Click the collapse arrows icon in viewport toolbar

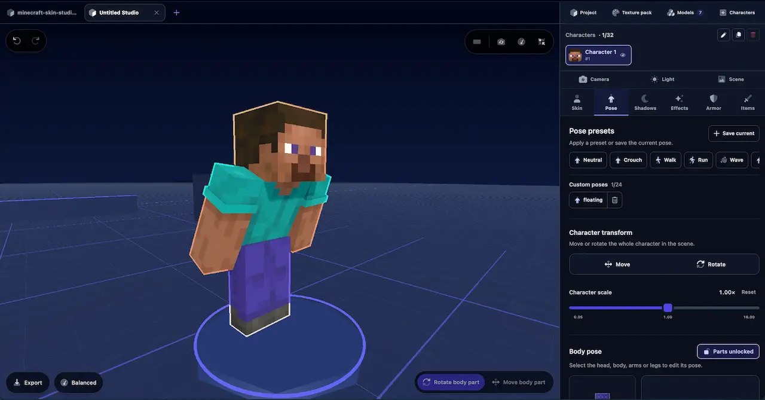coord(541,42)
